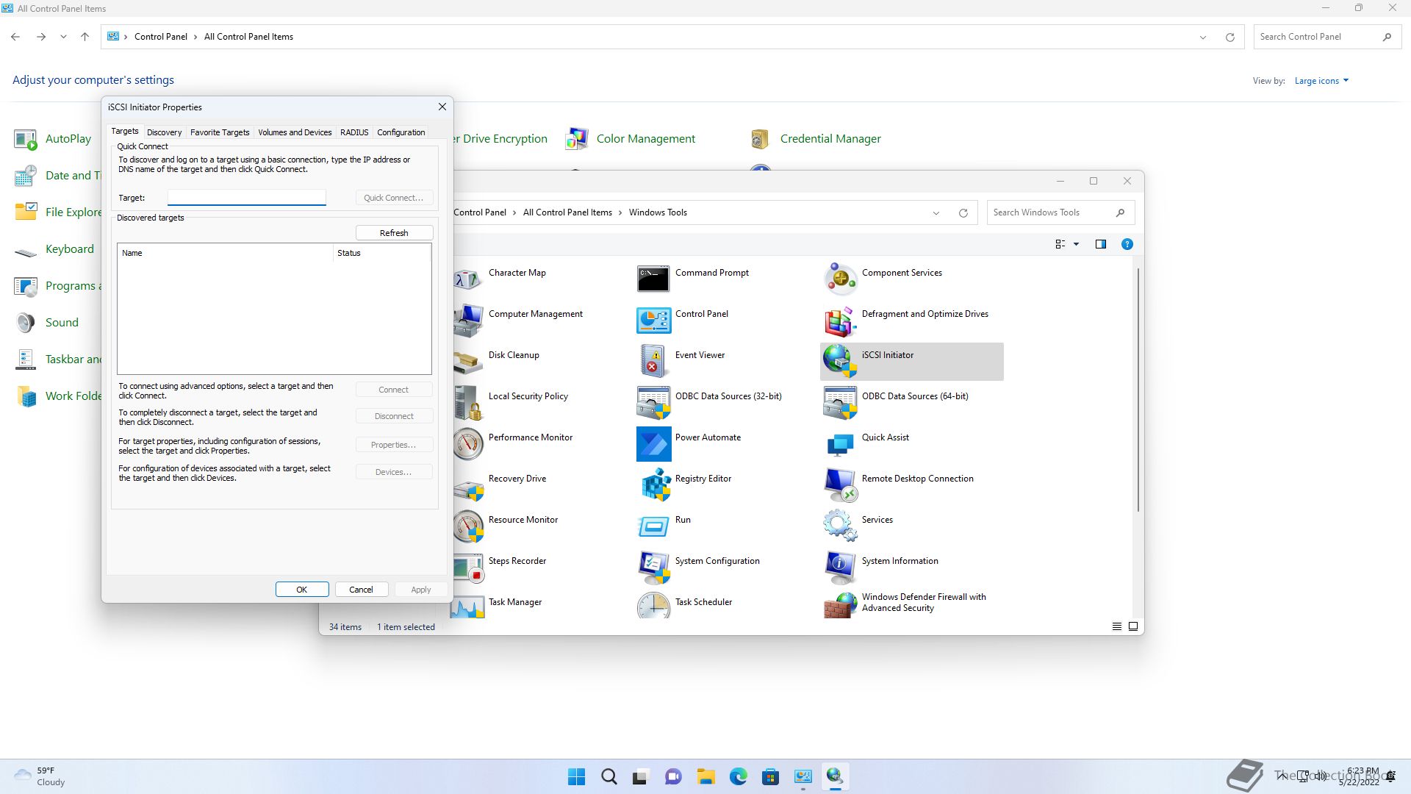Open recent locations chevron in Control Panel
1411x794 pixels.
pos(63,37)
